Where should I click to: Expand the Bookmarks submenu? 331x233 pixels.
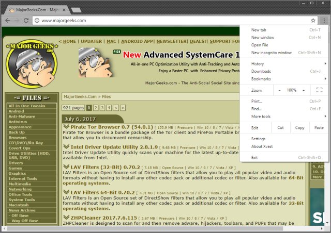[284, 79]
